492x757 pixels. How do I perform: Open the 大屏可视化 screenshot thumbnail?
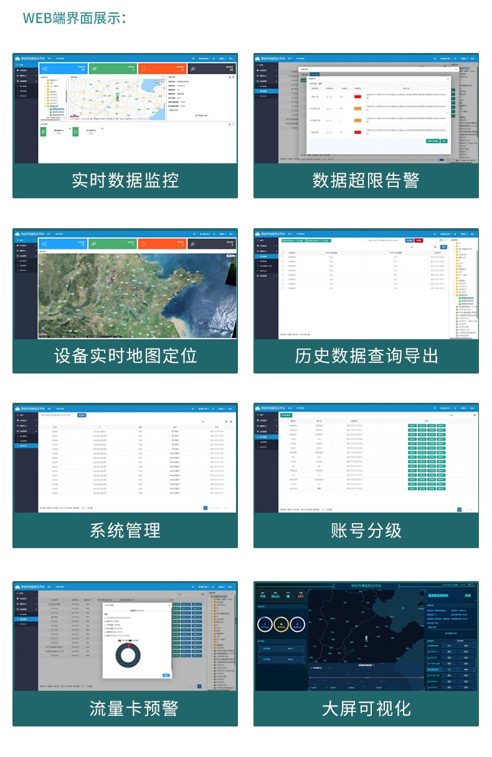click(x=366, y=636)
